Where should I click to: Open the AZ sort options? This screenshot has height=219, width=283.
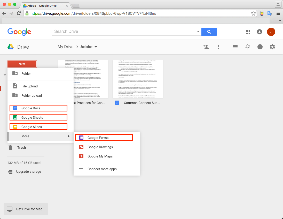click(247, 47)
